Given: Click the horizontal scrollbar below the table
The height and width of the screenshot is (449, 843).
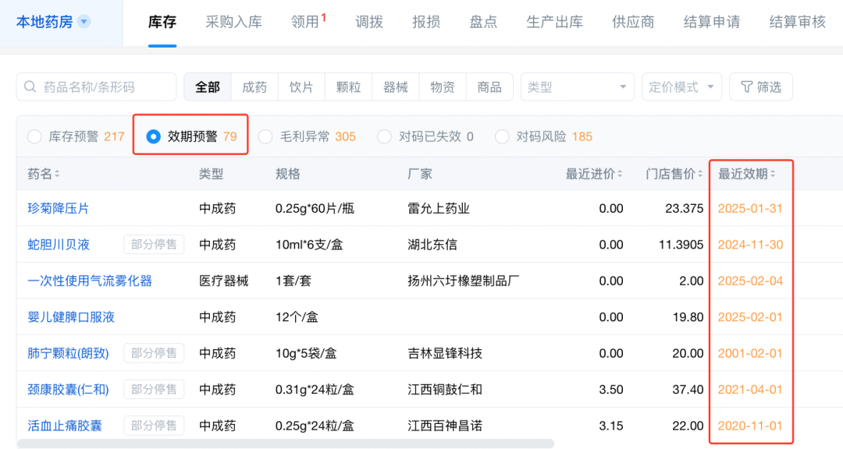Looking at the screenshot, I should pos(285,444).
